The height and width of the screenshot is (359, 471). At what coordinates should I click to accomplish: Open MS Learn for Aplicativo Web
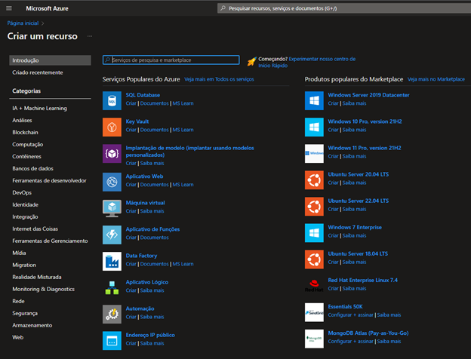[183, 185]
